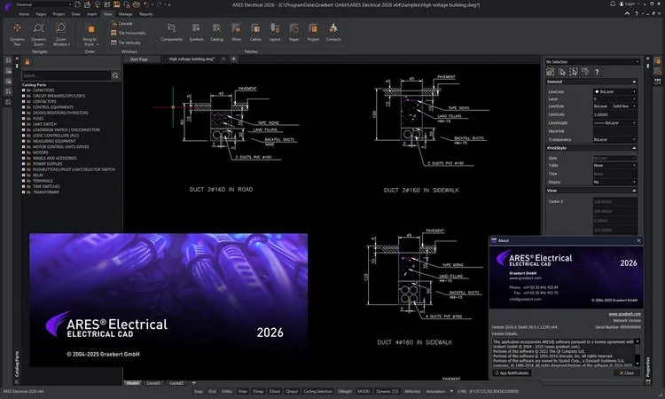The height and width of the screenshot is (399, 665).
Task: Show the Cables palette
Action: (255, 33)
